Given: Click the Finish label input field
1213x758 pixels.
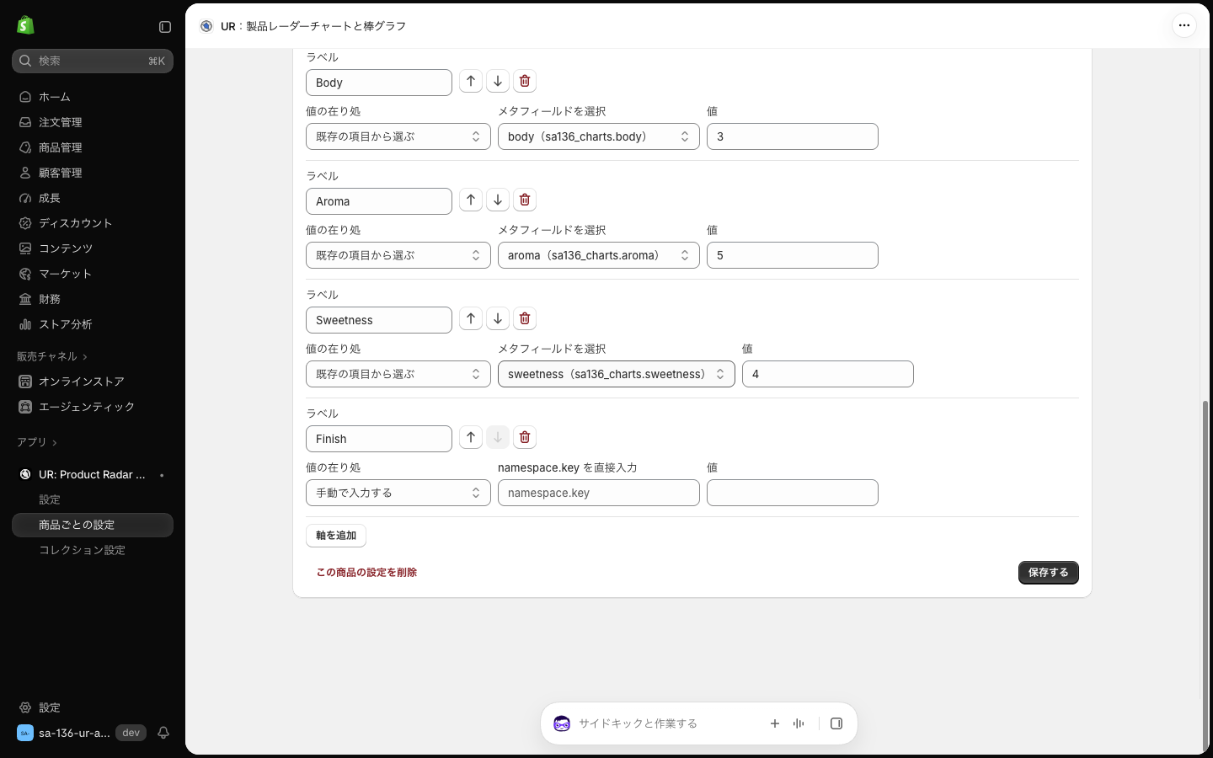Looking at the screenshot, I should click(x=379, y=439).
